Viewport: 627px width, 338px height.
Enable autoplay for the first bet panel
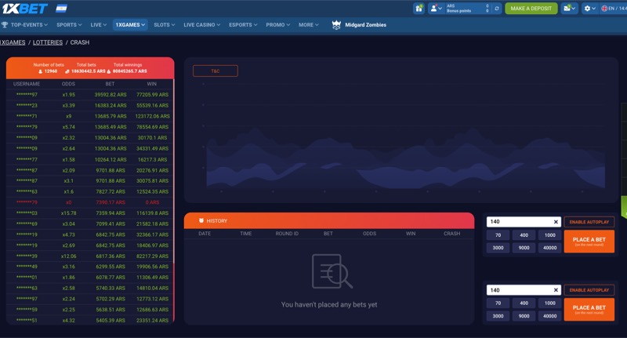tap(589, 222)
